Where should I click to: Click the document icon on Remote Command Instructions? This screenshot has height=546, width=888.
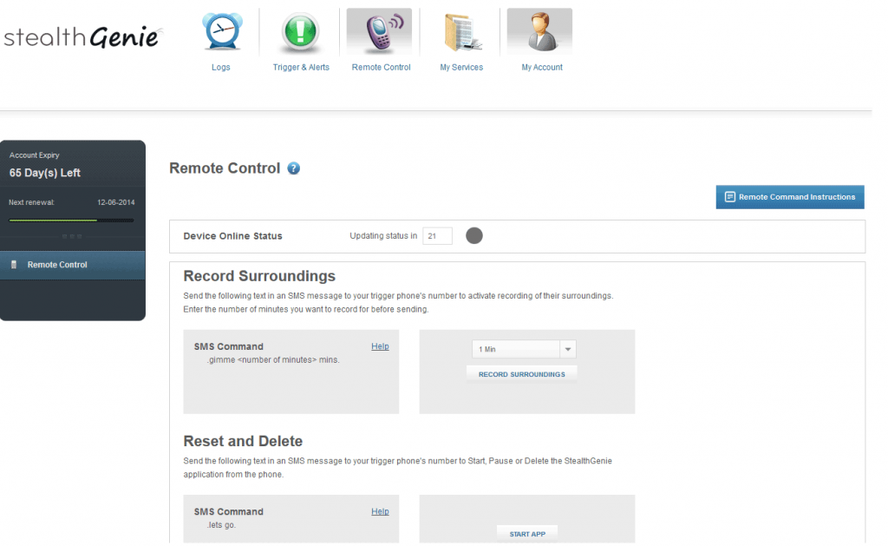(730, 197)
